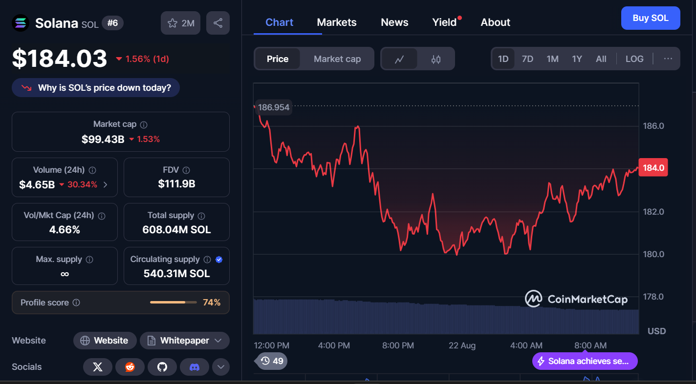Click info icon next to Circulating supply
The width and height of the screenshot is (696, 384).
coord(207,260)
